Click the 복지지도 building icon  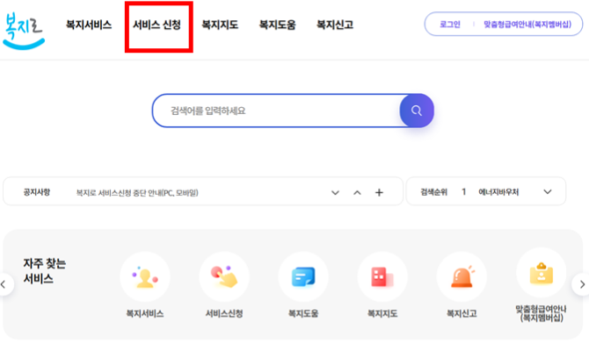coord(382,276)
